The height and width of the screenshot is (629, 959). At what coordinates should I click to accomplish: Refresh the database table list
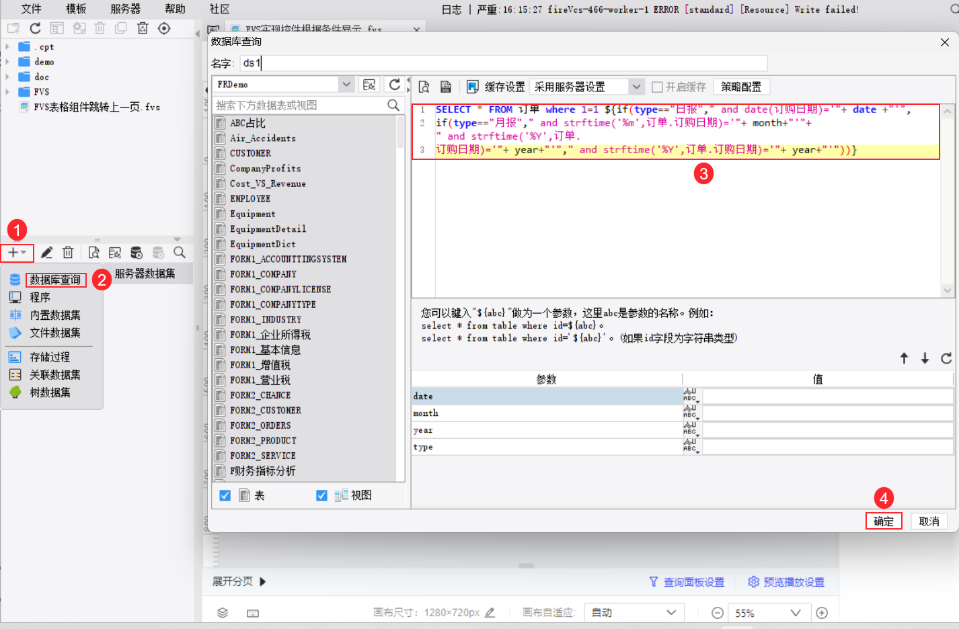point(395,85)
